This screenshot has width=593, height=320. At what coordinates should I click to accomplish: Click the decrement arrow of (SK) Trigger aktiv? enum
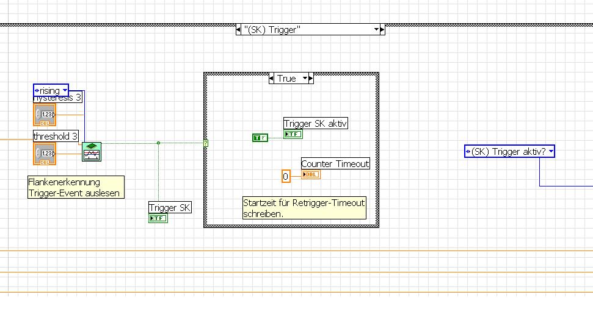468,151
